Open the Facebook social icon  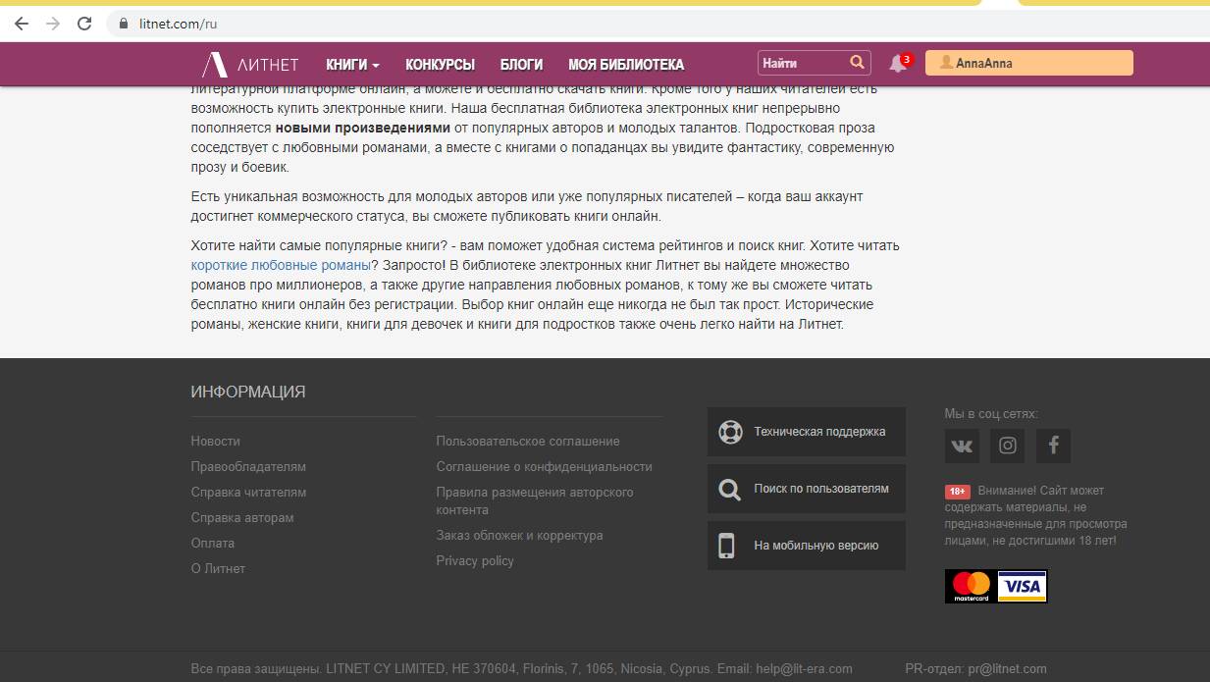point(1053,446)
